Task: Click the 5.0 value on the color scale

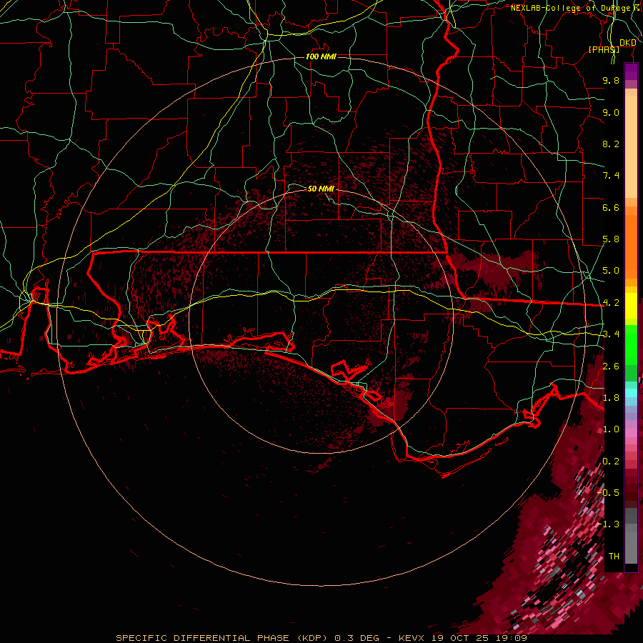Action: pos(611,271)
